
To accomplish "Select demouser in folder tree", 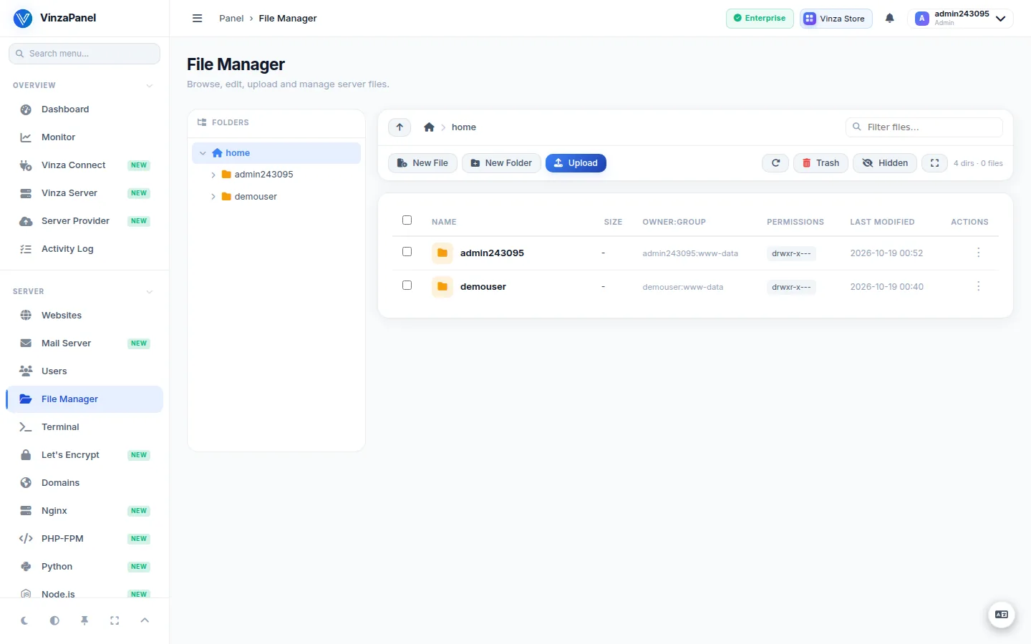I will tap(256, 197).
